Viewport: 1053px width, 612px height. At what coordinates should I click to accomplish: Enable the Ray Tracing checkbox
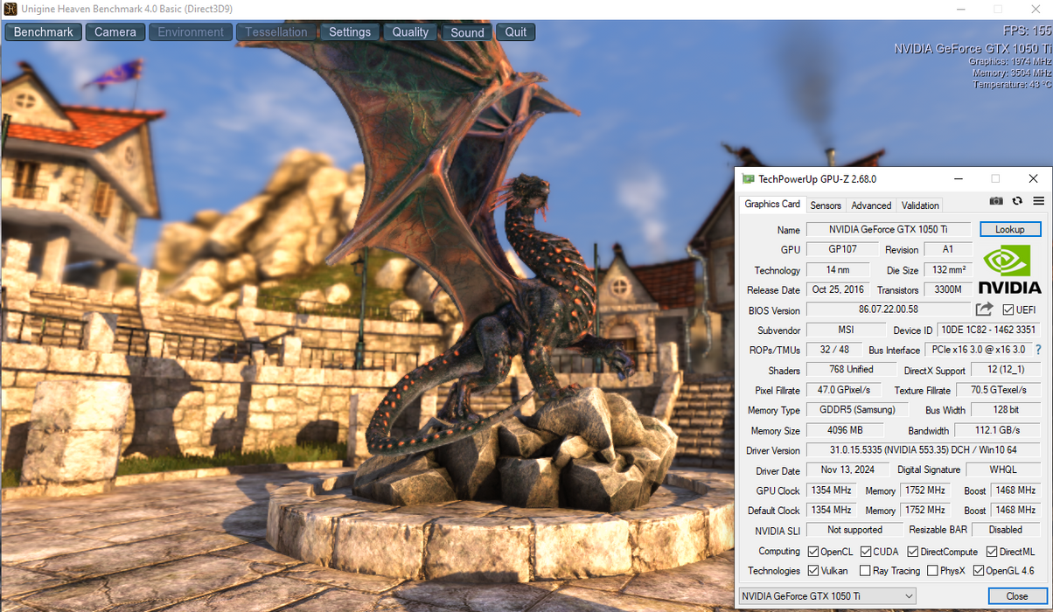866,571
